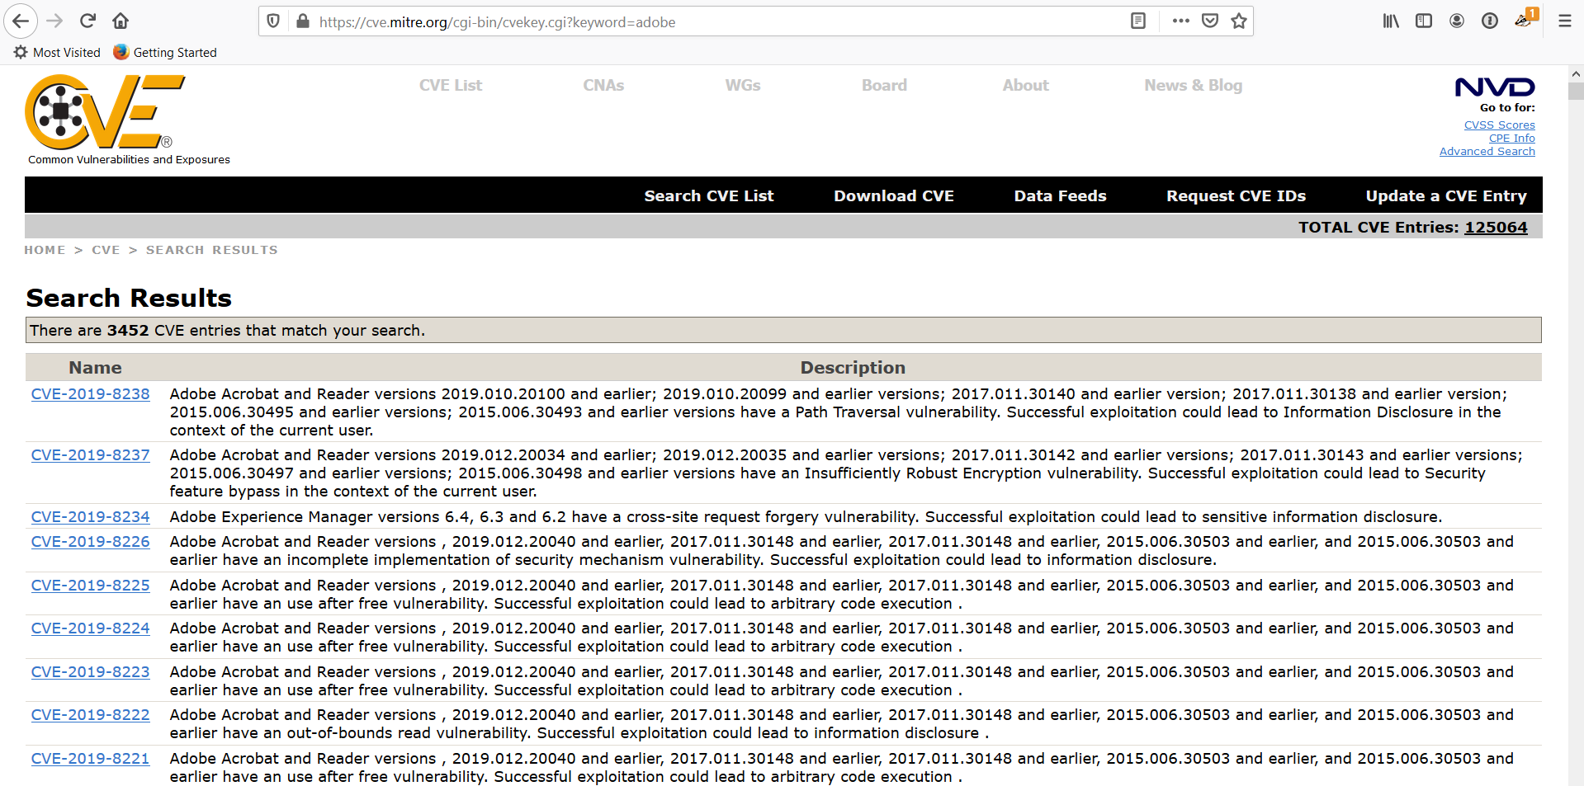Viewport: 1584px width, 786px height.
Task: Click CVE breadcrumb link
Action: click(106, 250)
